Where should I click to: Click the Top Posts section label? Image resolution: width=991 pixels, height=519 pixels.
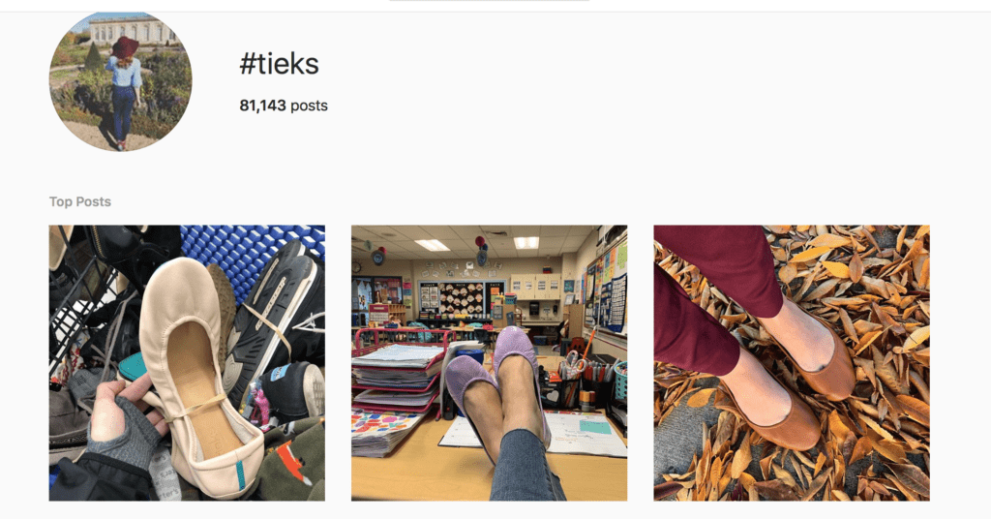pyautogui.click(x=80, y=201)
